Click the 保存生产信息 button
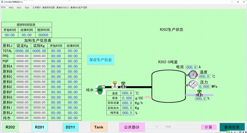 (x=101, y=60)
